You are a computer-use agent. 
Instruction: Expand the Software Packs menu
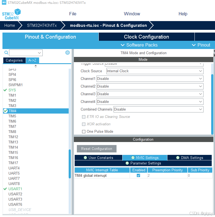coord(139,45)
